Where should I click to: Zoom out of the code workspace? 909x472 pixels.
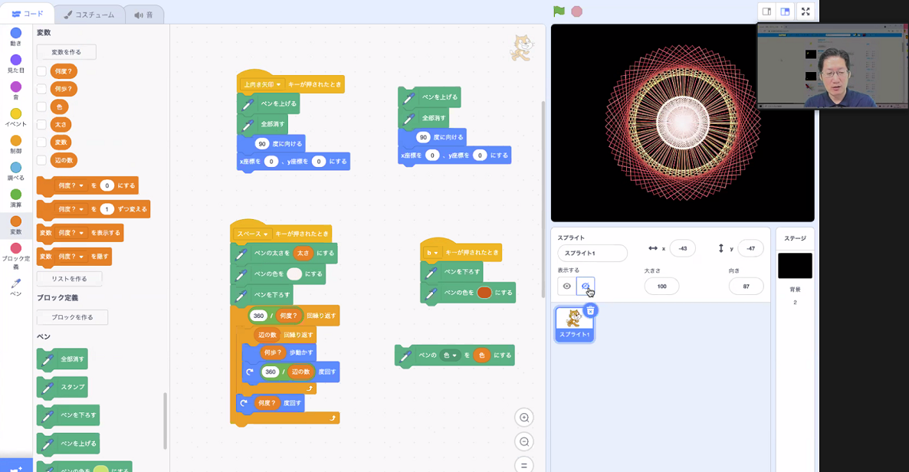click(524, 442)
